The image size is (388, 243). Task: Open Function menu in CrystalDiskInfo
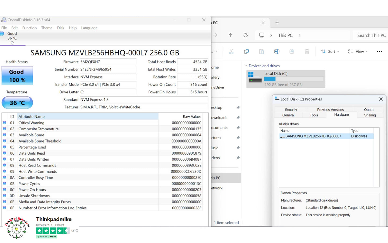(29, 28)
